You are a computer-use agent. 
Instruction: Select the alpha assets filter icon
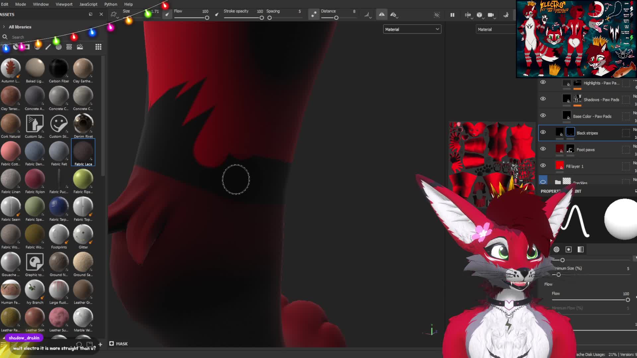59,47
